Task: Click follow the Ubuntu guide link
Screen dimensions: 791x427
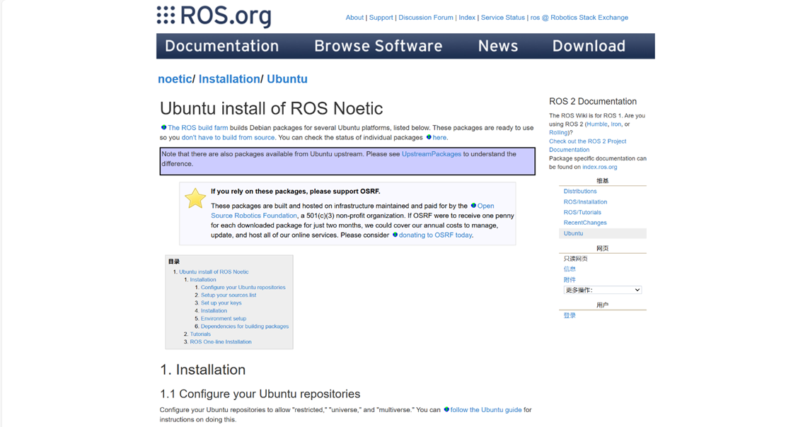Action: click(486, 409)
